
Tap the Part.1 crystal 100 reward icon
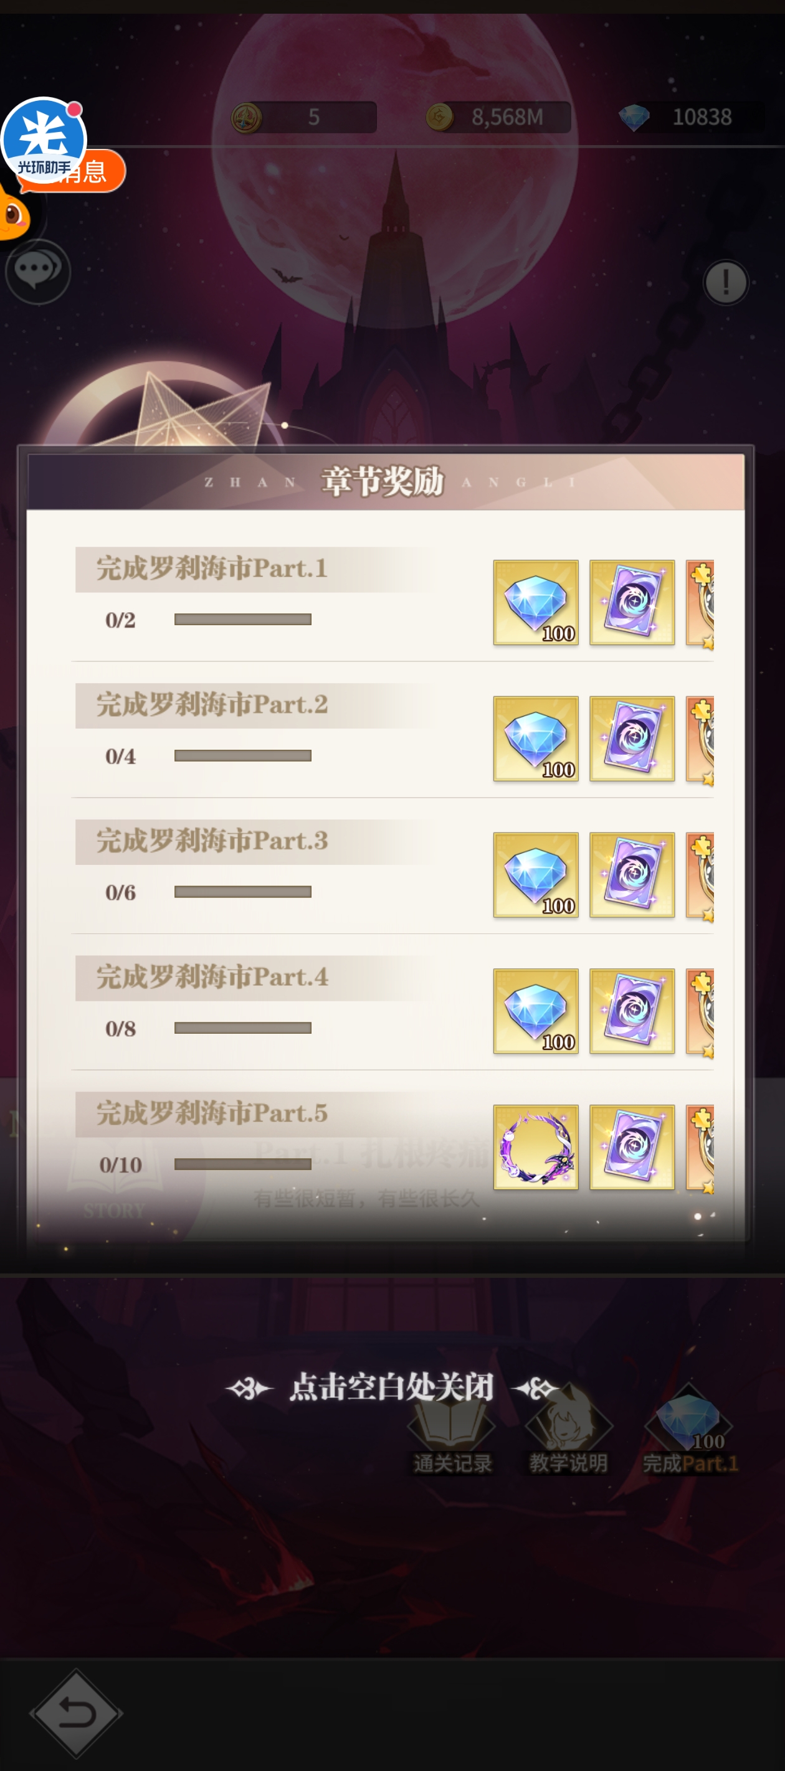click(535, 602)
